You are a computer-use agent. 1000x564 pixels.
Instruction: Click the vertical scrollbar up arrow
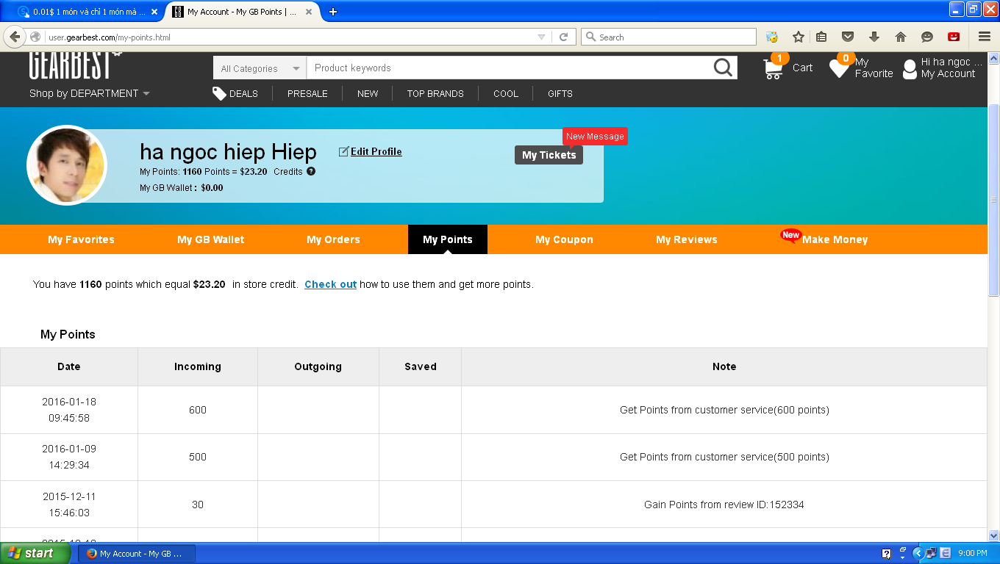pos(993,59)
